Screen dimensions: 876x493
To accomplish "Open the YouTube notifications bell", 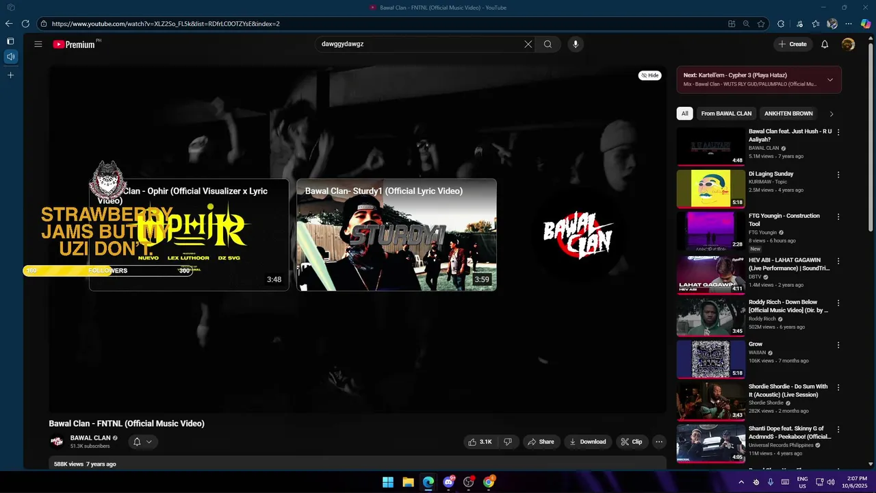I will click(825, 44).
